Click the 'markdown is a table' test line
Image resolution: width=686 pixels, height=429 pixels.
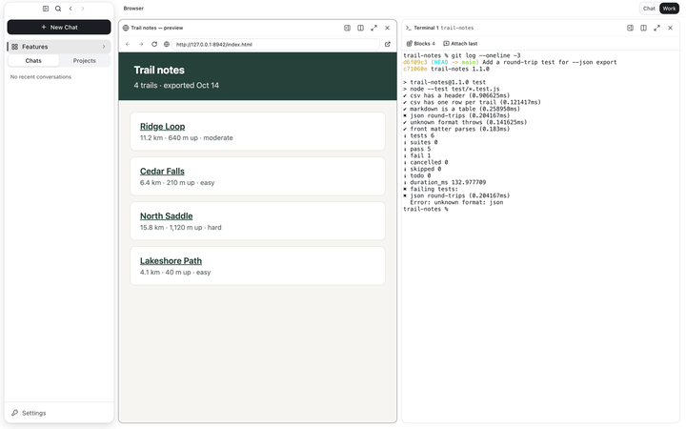click(x=461, y=109)
